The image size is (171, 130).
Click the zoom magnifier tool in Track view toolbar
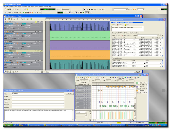coord(17,19)
